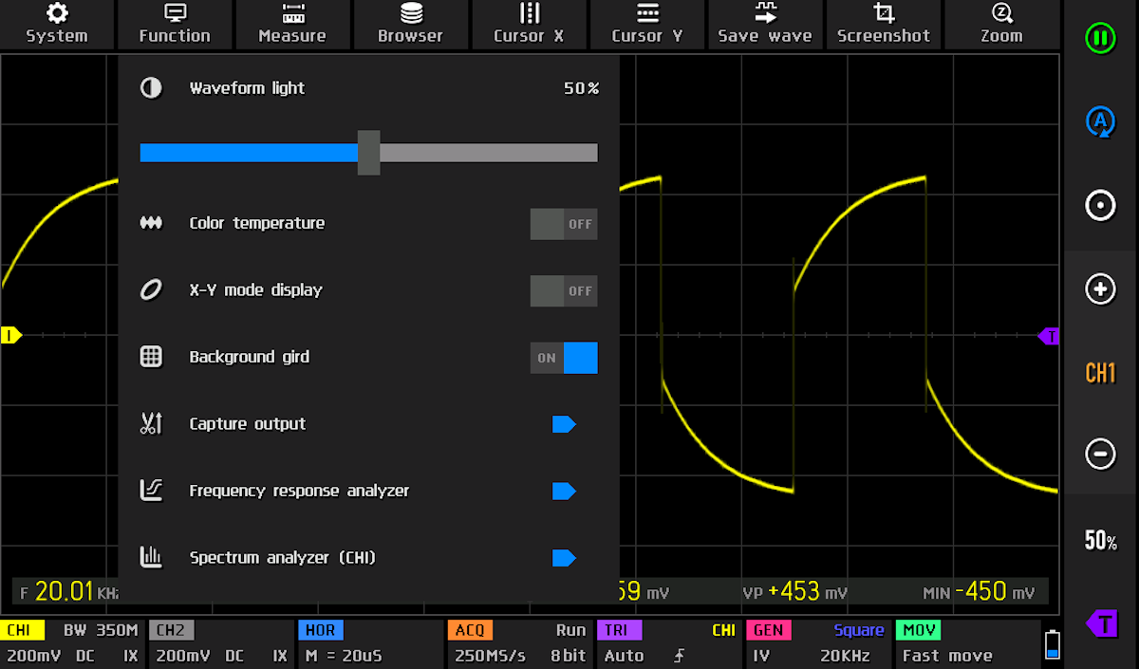Expand Spectrum analyzer (CH1) entry

pos(564,558)
